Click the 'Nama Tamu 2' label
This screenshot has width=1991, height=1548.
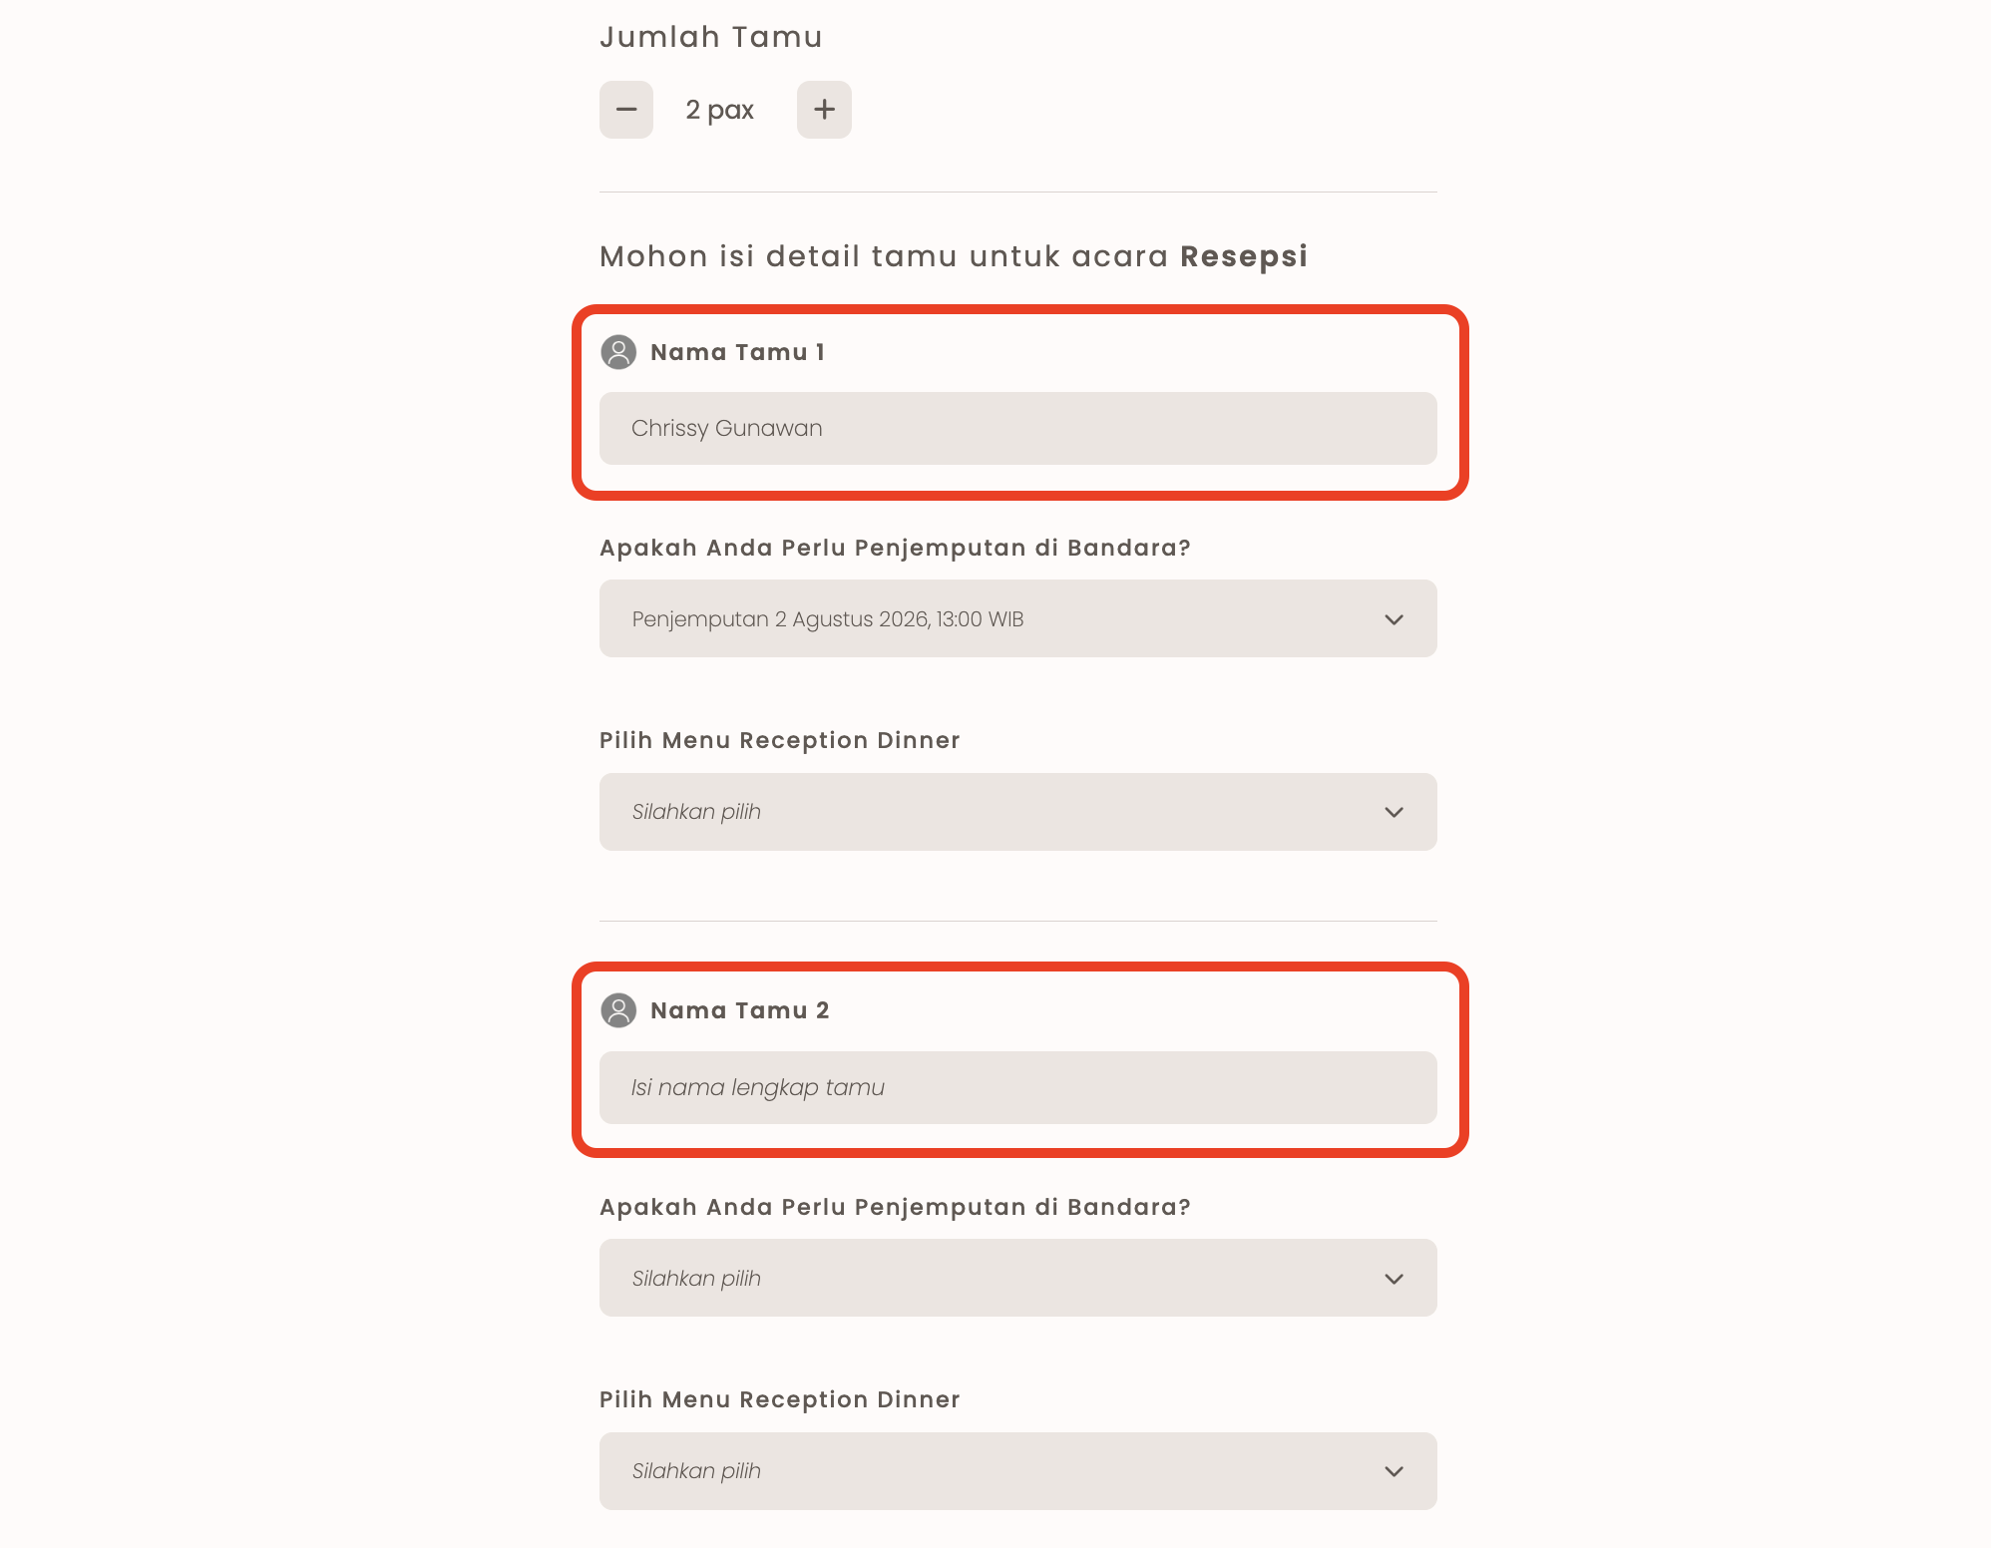(739, 1010)
